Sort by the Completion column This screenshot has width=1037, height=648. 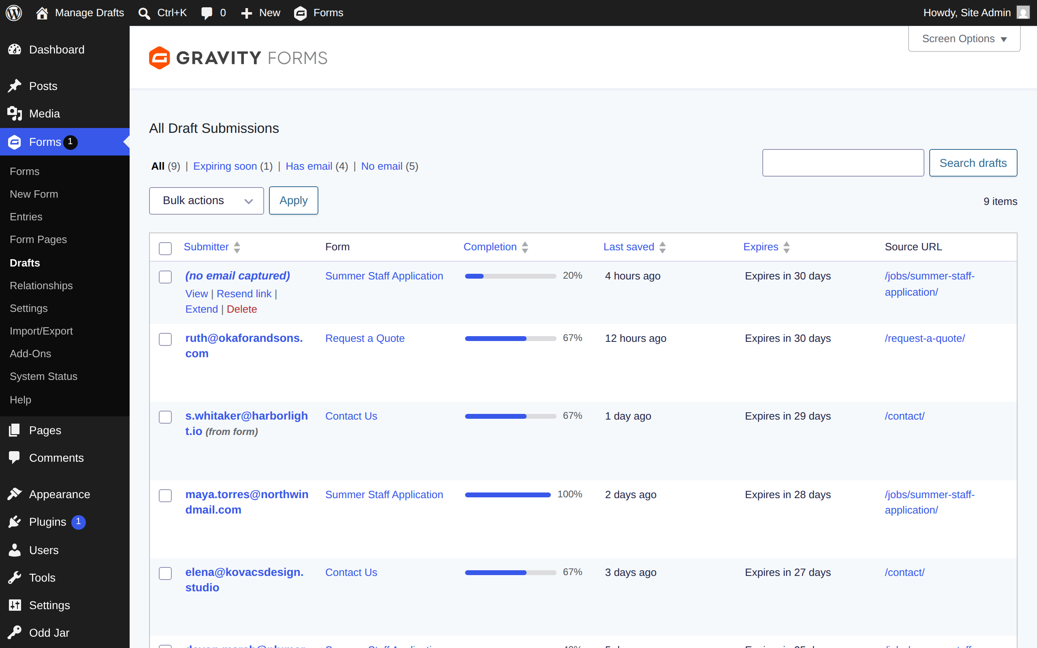(496, 247)
